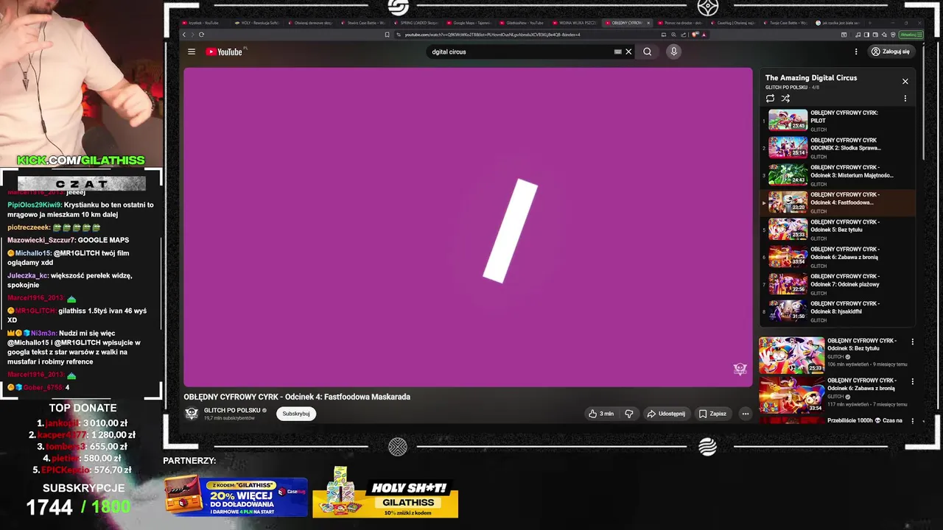Open recommended video Odcinek 5: Bez tytułu below playlist
Viewport: 943px width, 530px height.
click(832, 356)
